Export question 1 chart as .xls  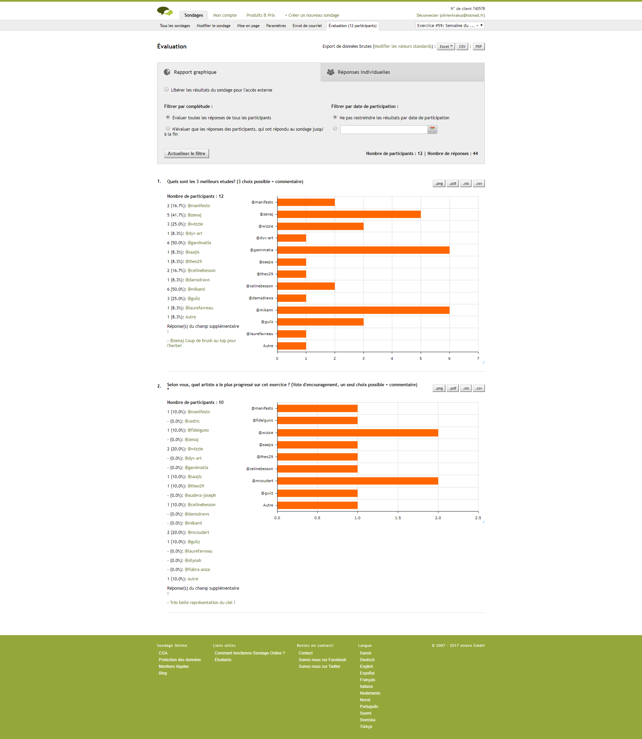pos(465,184)
